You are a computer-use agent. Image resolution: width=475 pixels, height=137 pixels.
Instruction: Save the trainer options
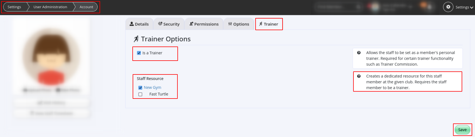point(462,130)
